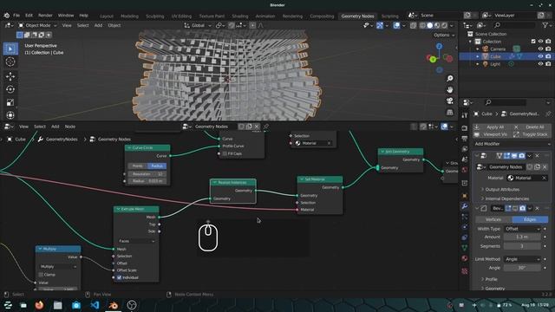Open the Window menu
555x312 pixels.
66,16
